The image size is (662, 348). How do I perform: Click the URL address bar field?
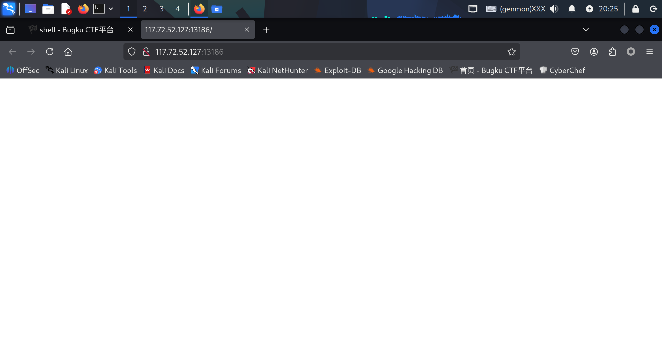coord(311,52)
